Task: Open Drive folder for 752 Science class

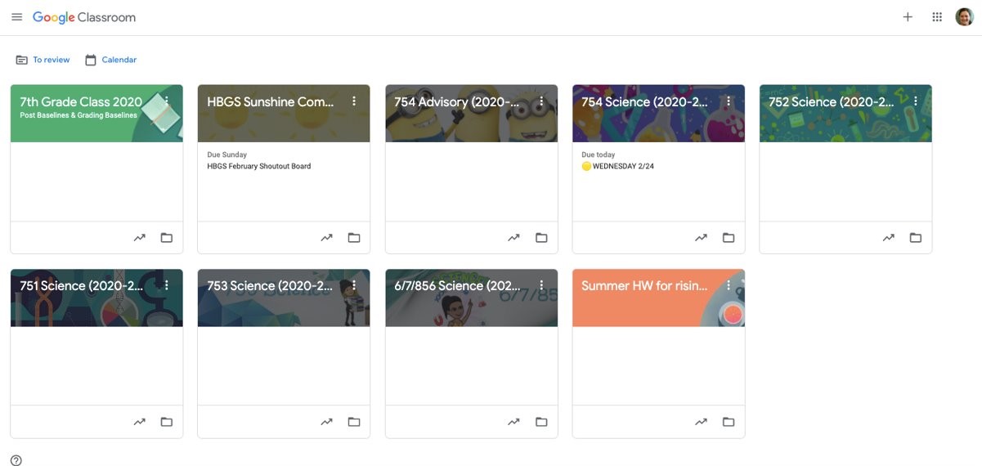Action: click(x=916, y=238)
